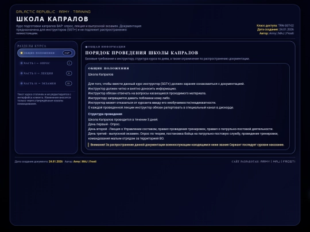This screenshot has width=310, height=232.
Task: Click the footer author 'Army | MAJ | Frosti'
Action: (85, 162)
